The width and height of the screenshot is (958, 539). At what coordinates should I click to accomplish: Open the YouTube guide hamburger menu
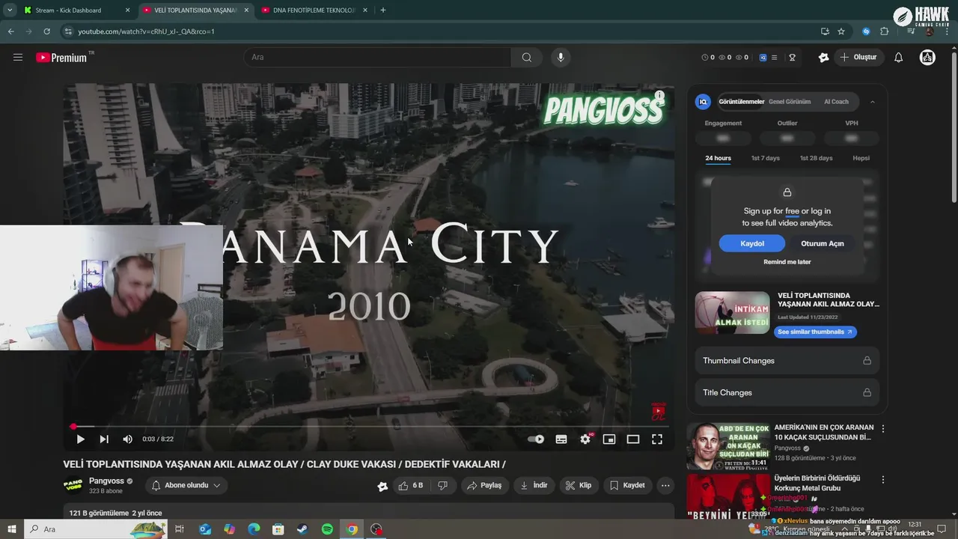tap(18, 57)
